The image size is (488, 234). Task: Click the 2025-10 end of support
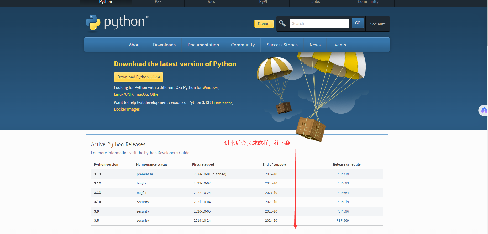coord(271,211)
